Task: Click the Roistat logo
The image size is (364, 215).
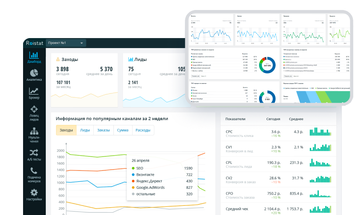Action: tap(35, 43)
